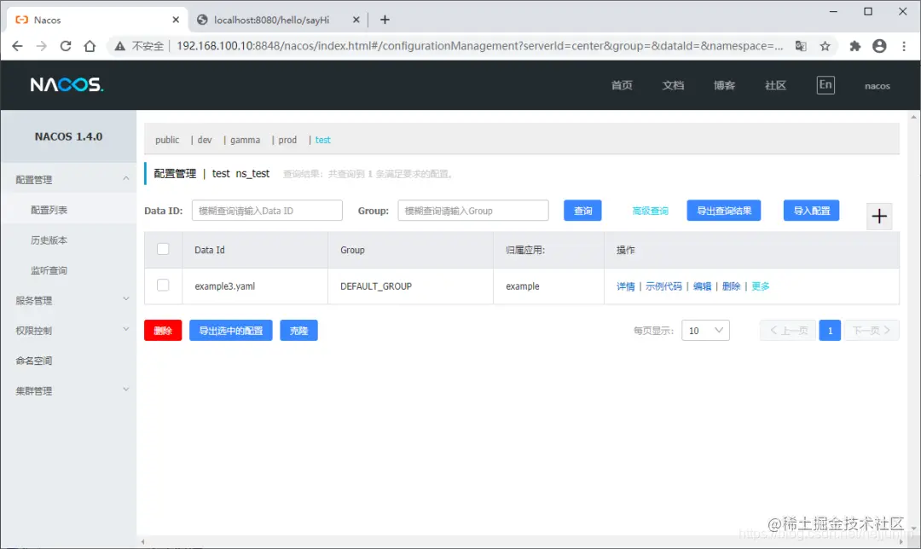Click 上一页 previous page button

[788, 331]
